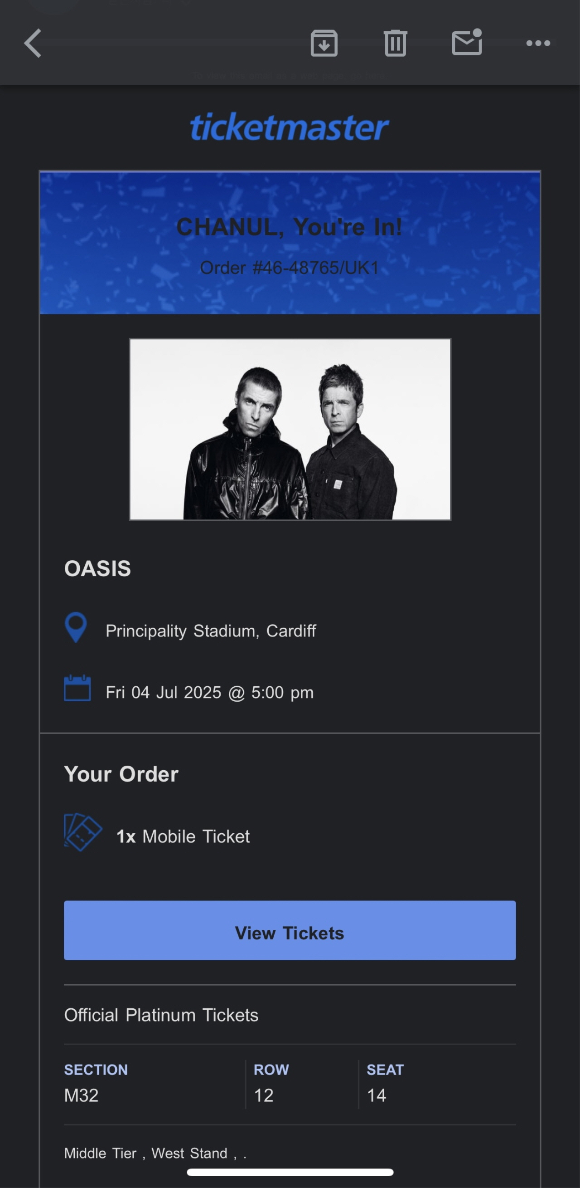Viewport: 580px width, 1188px height.
Task: Tap section M32 value
Action: [x=82, y=1095]
